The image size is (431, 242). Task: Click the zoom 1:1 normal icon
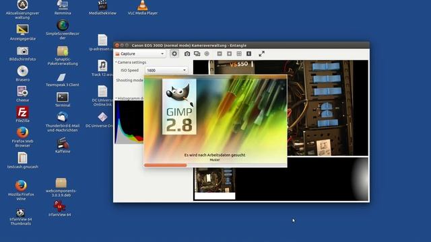point(248,54)
